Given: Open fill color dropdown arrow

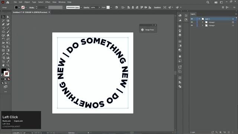Looking at the screenshot, I should coord(19,7).
